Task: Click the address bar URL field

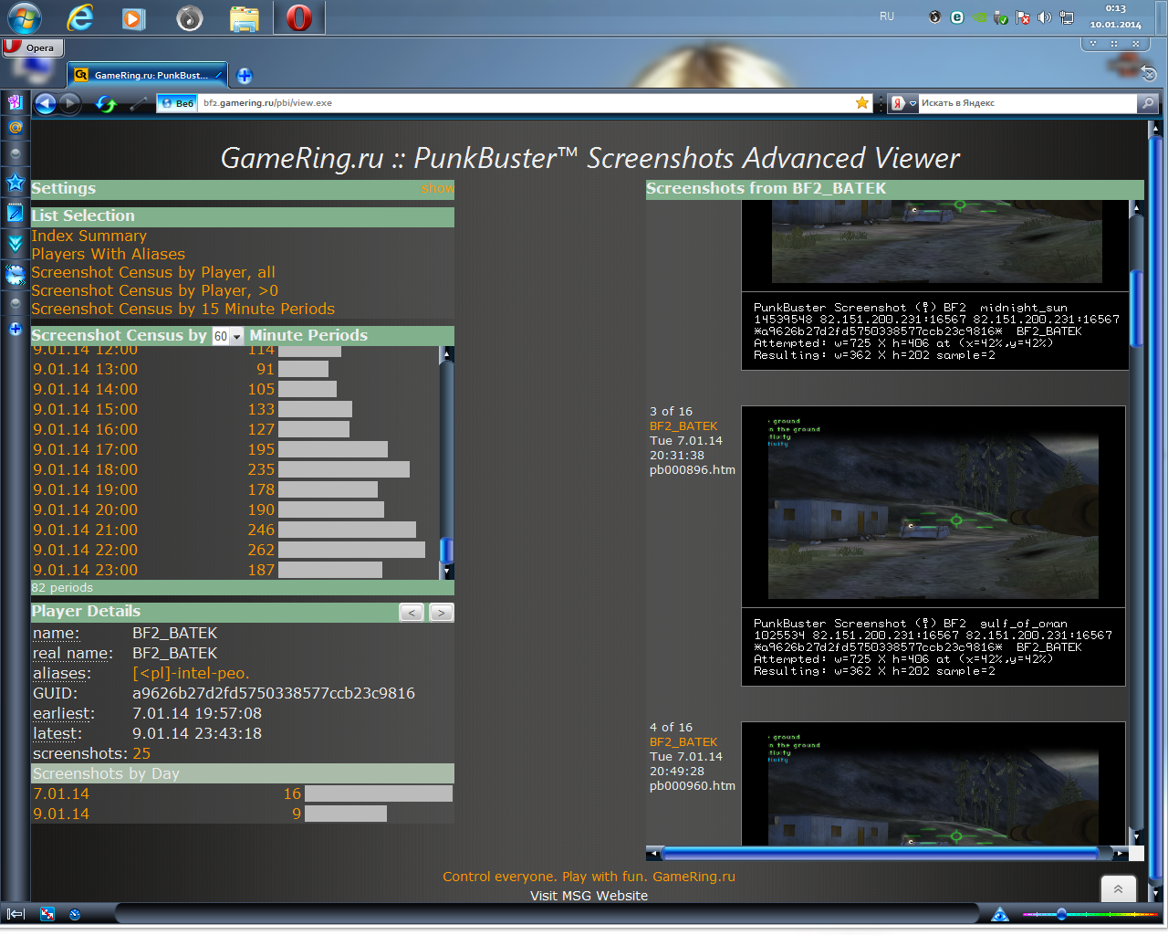Action: [x=520, y=103]
